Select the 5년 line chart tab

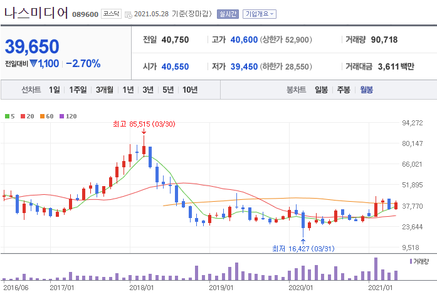[168, 90]
